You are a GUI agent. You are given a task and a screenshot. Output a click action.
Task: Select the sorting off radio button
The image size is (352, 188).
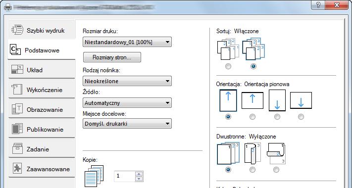(228, 66)
